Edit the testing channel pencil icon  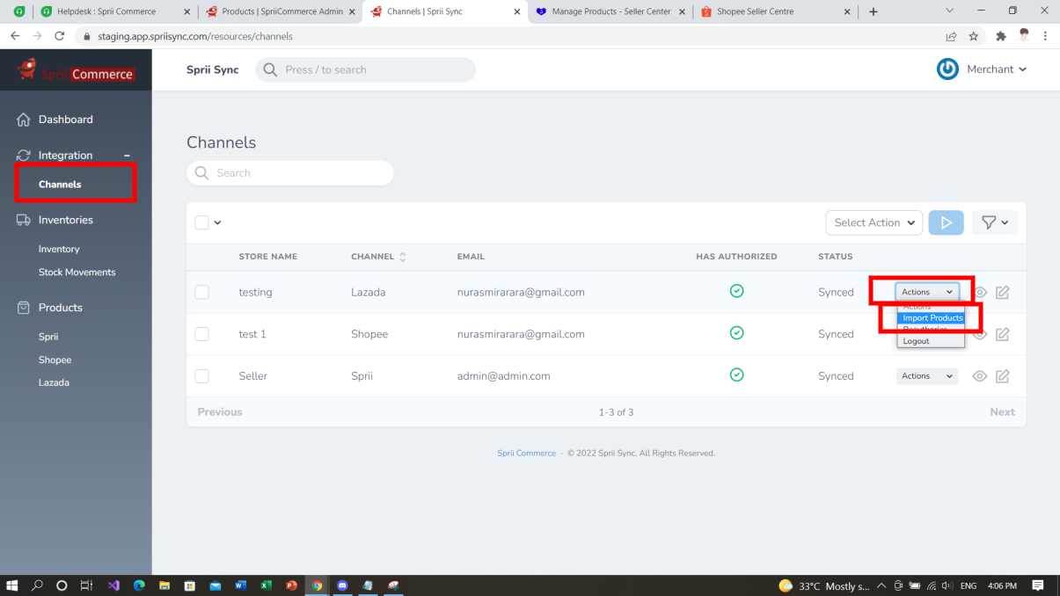point(1002,293)
